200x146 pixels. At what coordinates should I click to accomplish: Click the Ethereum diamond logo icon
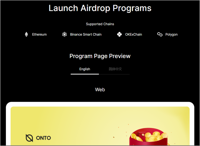click(26, 35)
